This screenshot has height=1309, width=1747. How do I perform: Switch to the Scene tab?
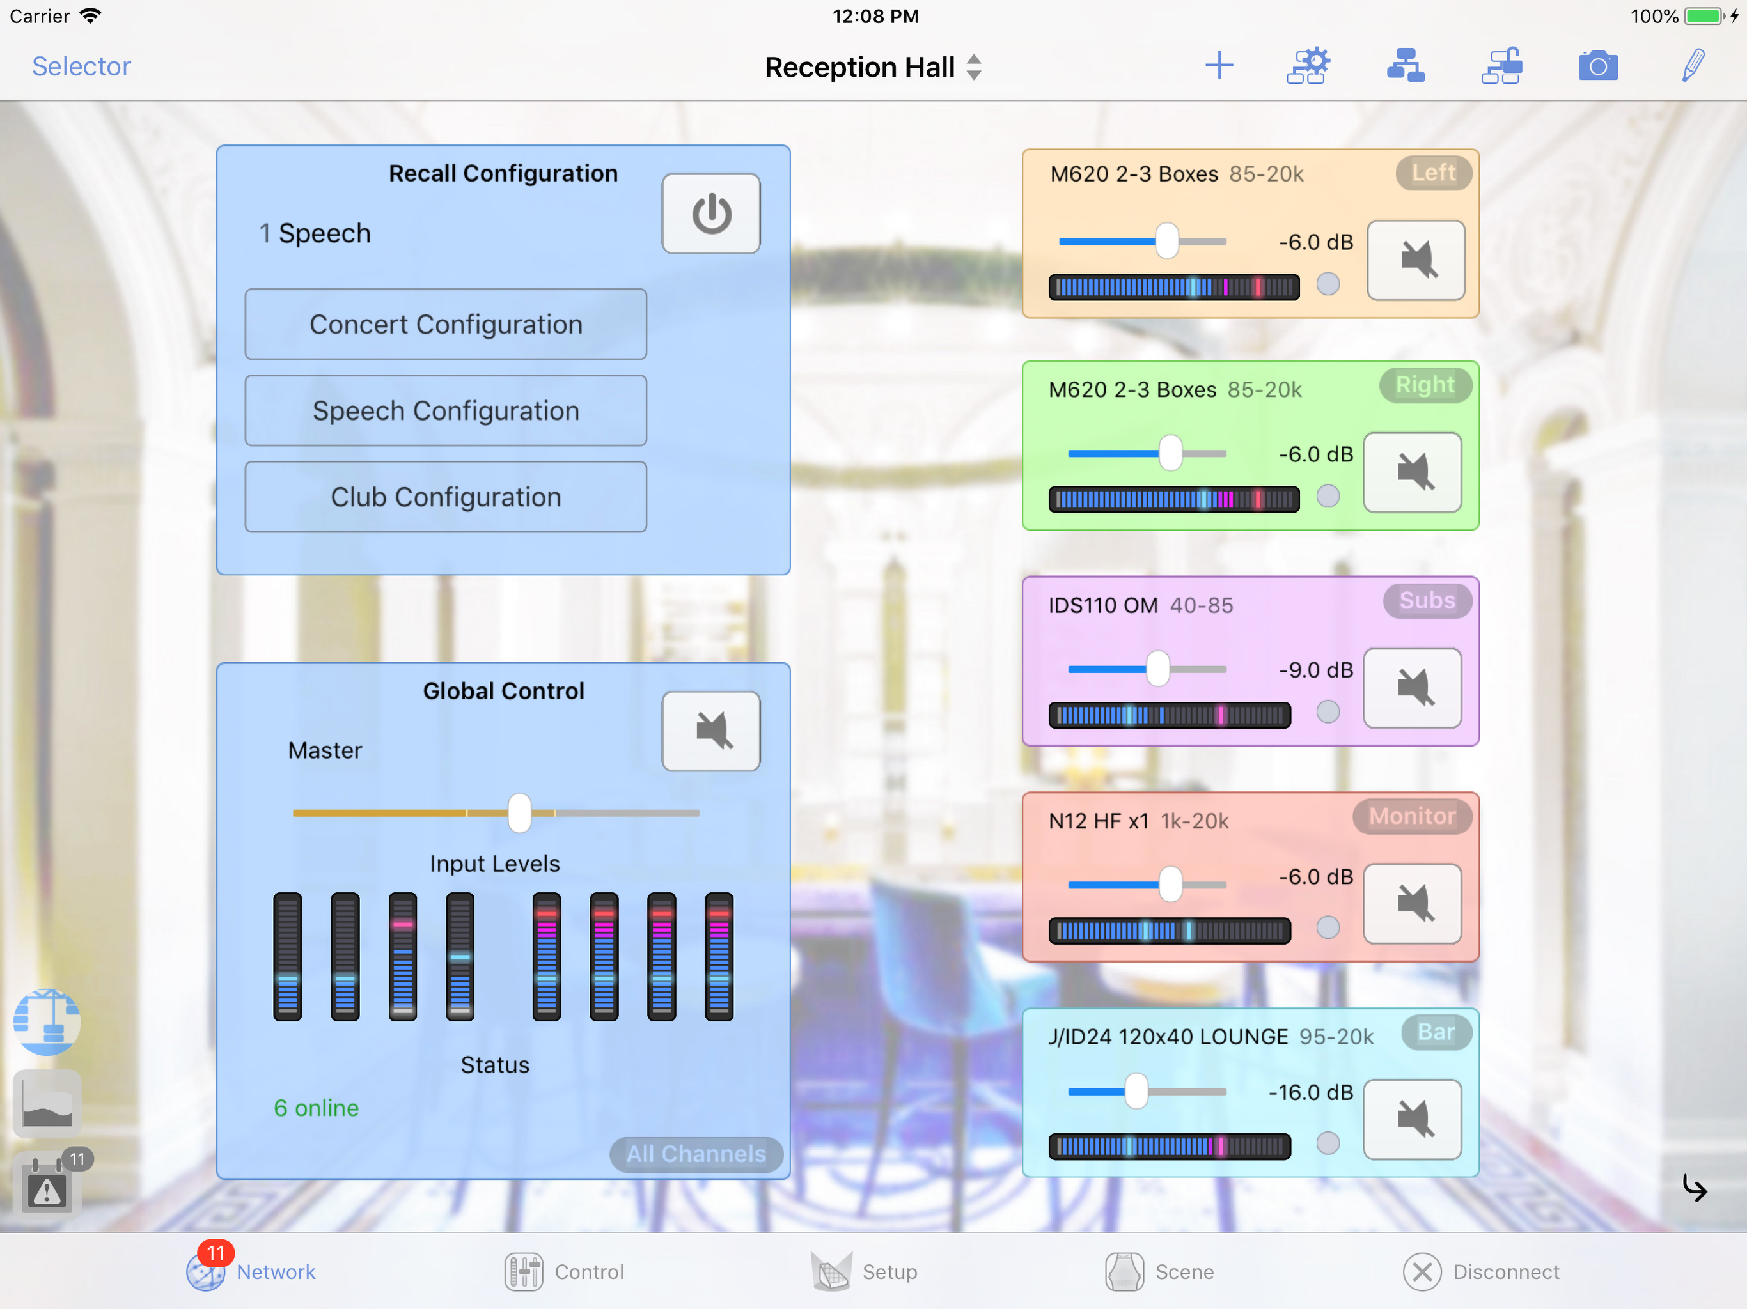(1160, 1272)
